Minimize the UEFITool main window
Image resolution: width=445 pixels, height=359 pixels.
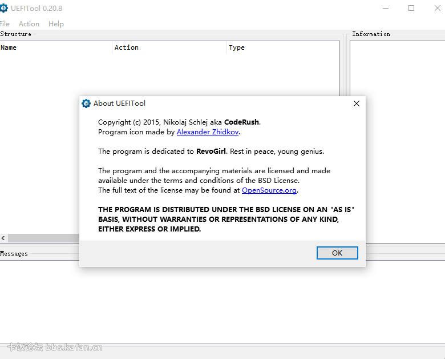pyautogui.click(x=386, y=8)
